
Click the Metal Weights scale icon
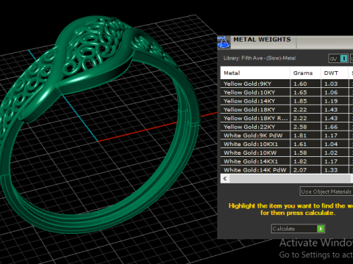224,43
